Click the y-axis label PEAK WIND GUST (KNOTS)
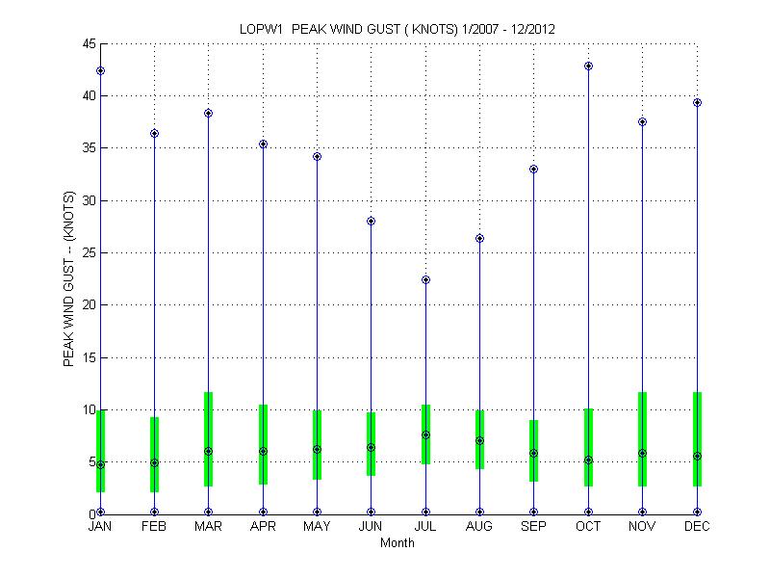This screenshot has height=578, width=770. click(x=68, y=278)
